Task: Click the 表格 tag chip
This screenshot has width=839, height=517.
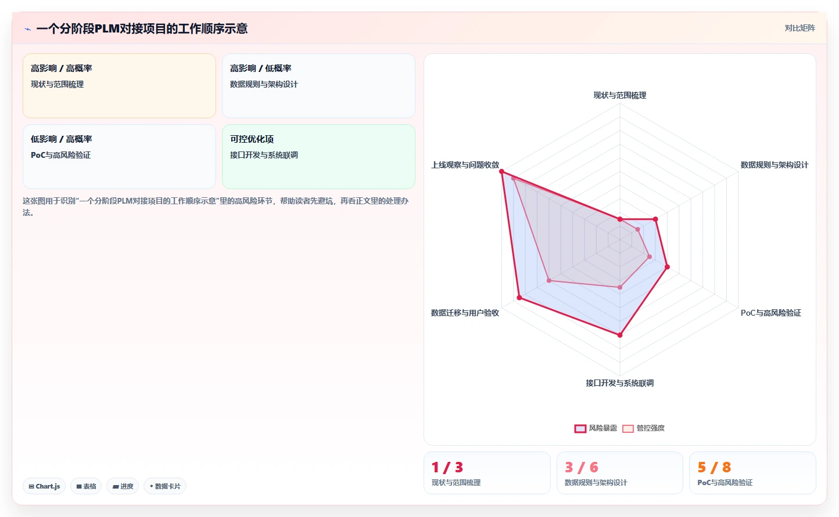Action: tap(86, 486)
